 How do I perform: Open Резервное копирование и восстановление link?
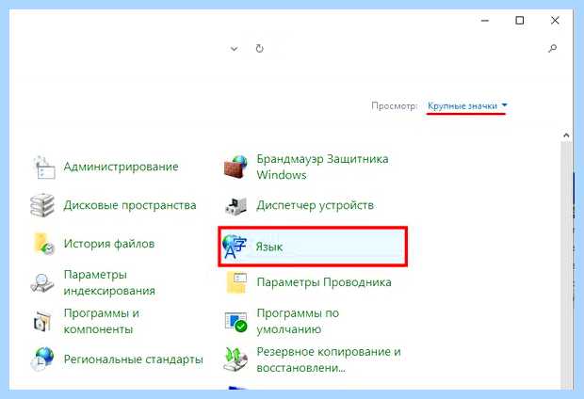click(x=329, y=359)
